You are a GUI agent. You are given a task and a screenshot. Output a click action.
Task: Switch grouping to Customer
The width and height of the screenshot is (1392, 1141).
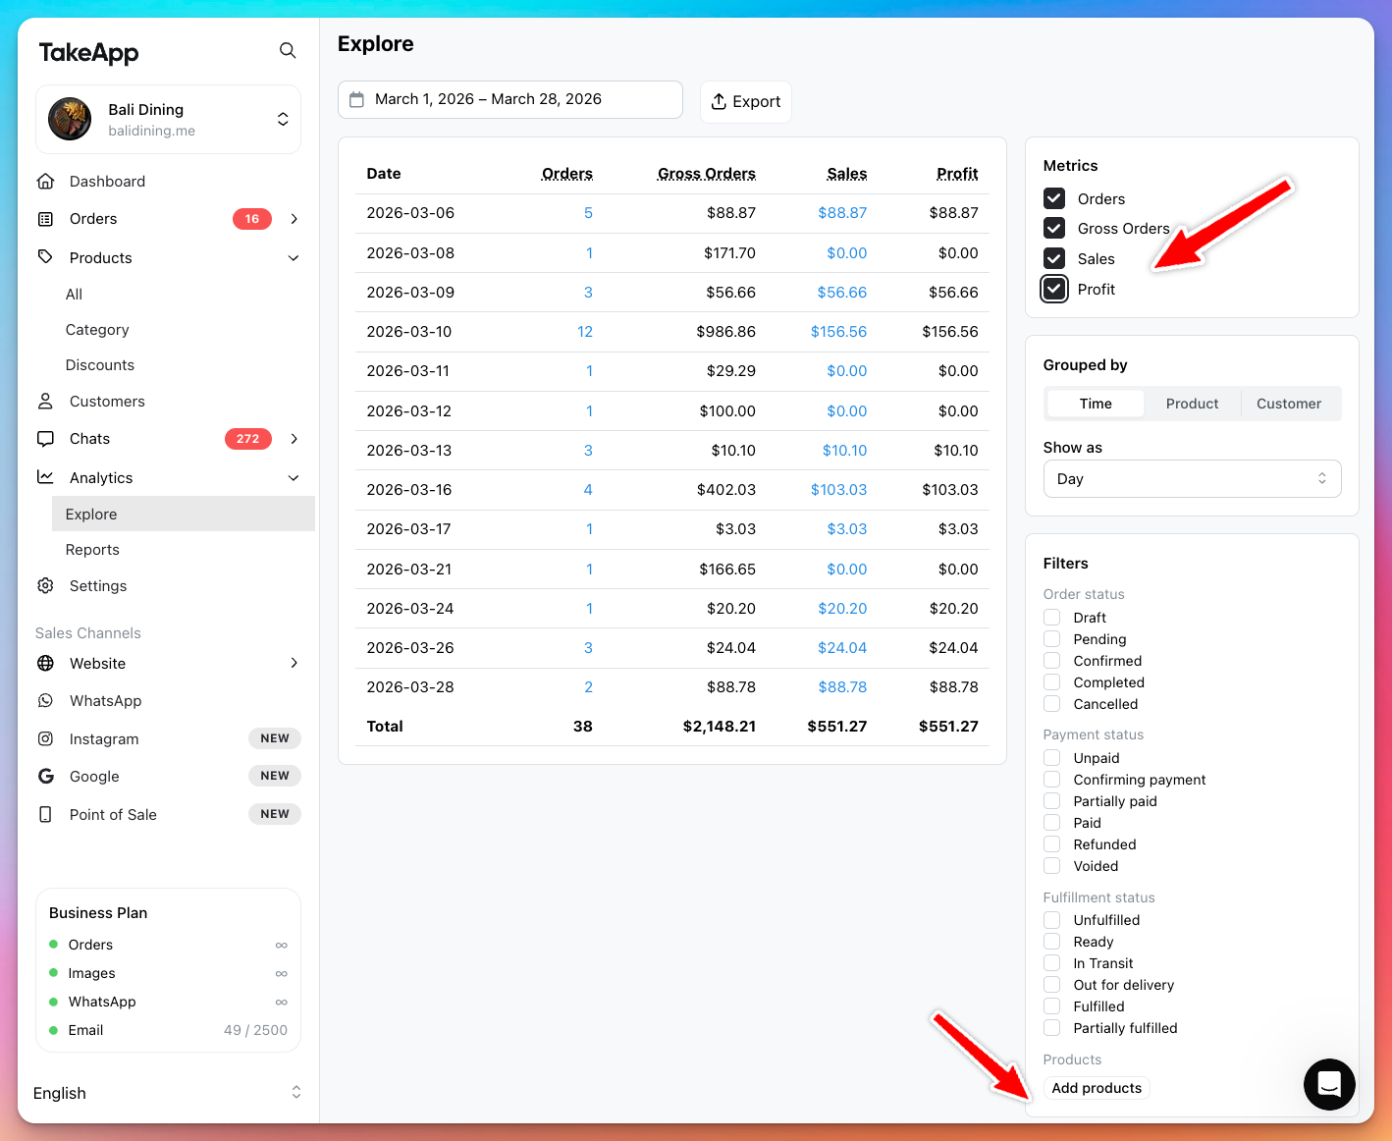click(x=1288, y=404)
